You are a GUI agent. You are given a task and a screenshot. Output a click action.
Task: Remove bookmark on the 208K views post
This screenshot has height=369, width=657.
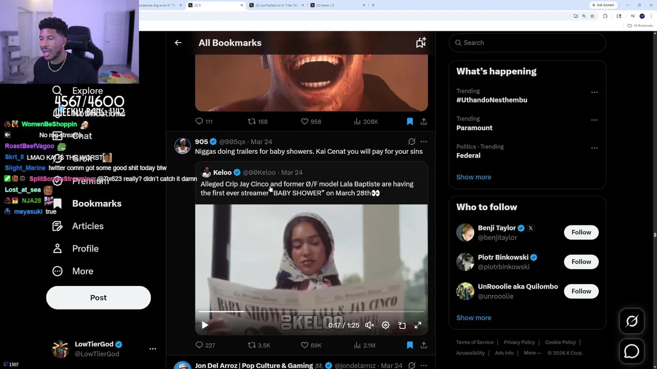pyautogui.click(x=410, y=121)
